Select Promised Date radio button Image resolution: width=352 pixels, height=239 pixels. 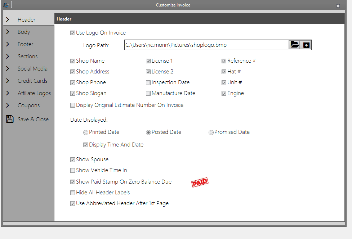click(x=211, y=132)
